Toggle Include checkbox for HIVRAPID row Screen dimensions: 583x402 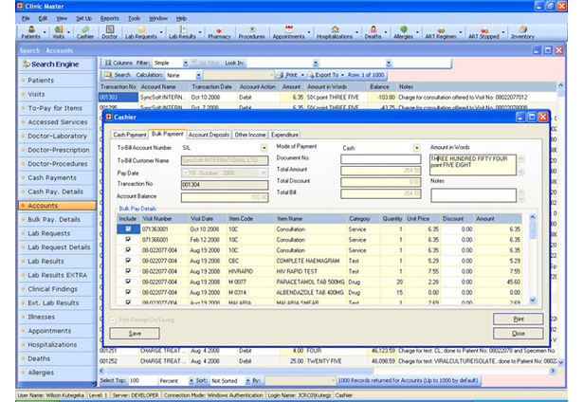(x=128, y=271)
